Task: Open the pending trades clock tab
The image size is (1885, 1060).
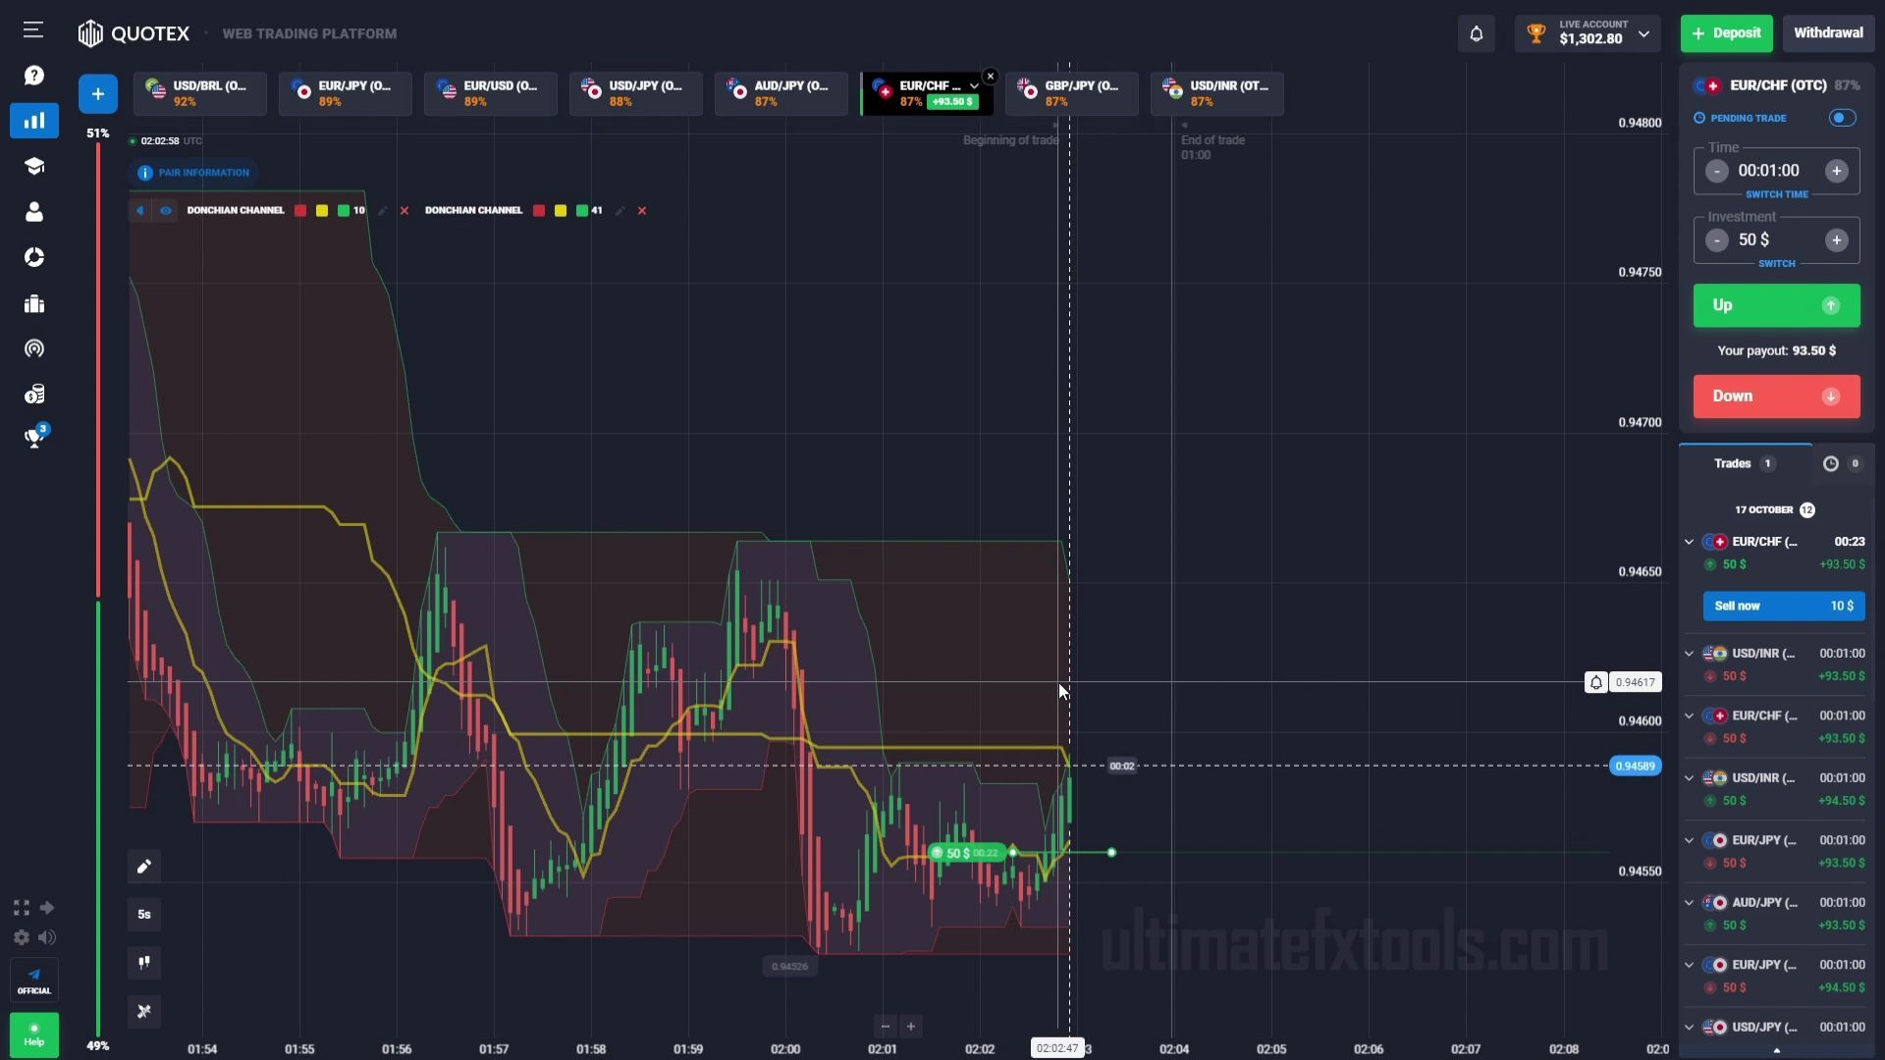Action: pos(1842,463)
